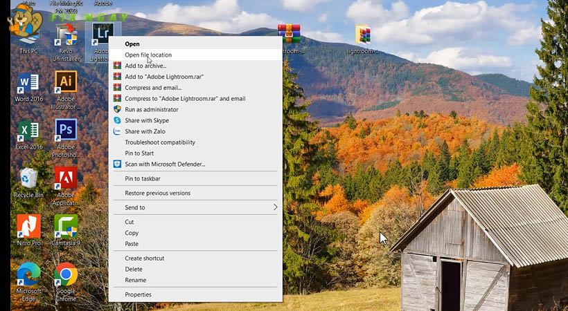Click the Skype icon in context menu
Image resolution: width=568 pixels, height=311 pixels.
pos(117,120)
